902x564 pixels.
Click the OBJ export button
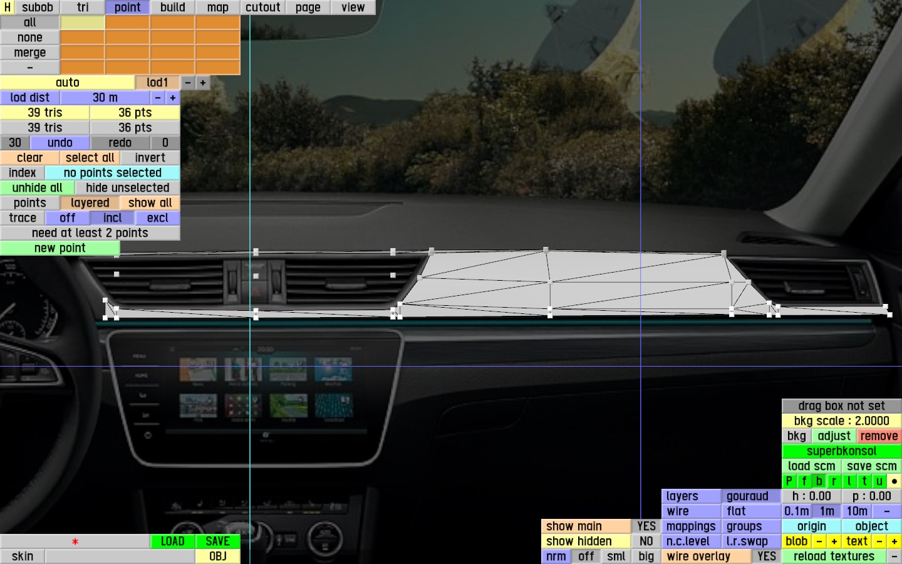tap(218, 556)
